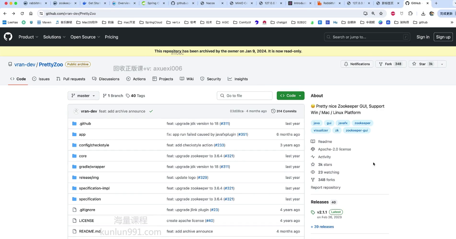Click the Go to file search box

point(245,96)
